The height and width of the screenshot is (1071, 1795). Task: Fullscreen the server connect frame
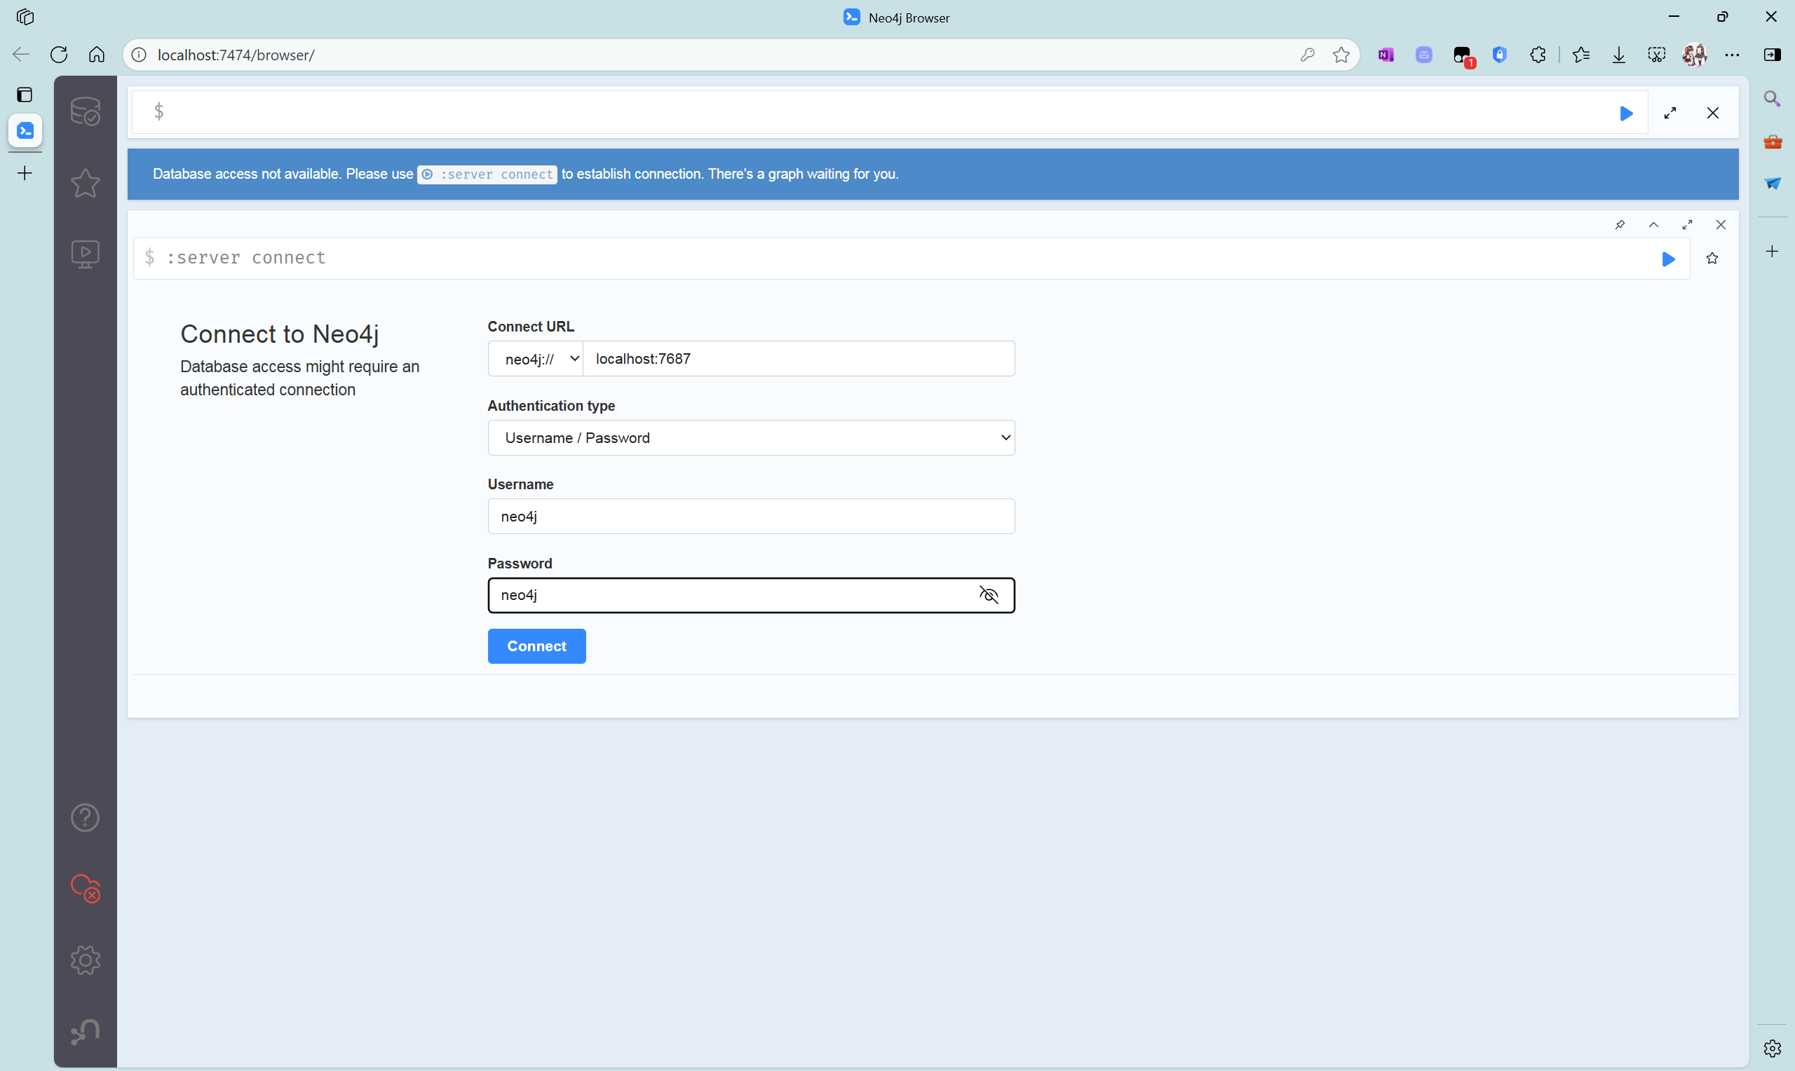coord(1688,224)
